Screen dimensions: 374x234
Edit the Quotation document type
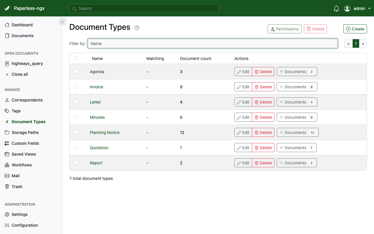pos(243,148)
